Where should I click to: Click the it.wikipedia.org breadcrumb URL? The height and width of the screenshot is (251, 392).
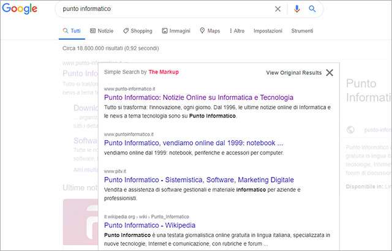pos(146,217)
